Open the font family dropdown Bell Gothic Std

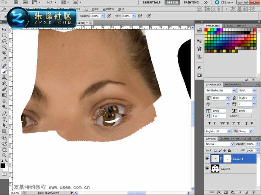click(234, 91)
